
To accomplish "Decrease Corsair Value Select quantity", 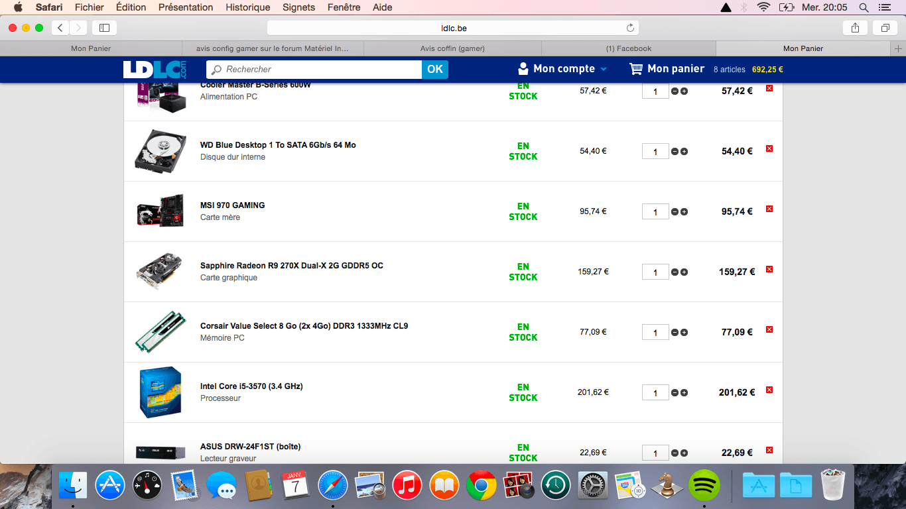I will pyautogui.click(x=675, y=333).
